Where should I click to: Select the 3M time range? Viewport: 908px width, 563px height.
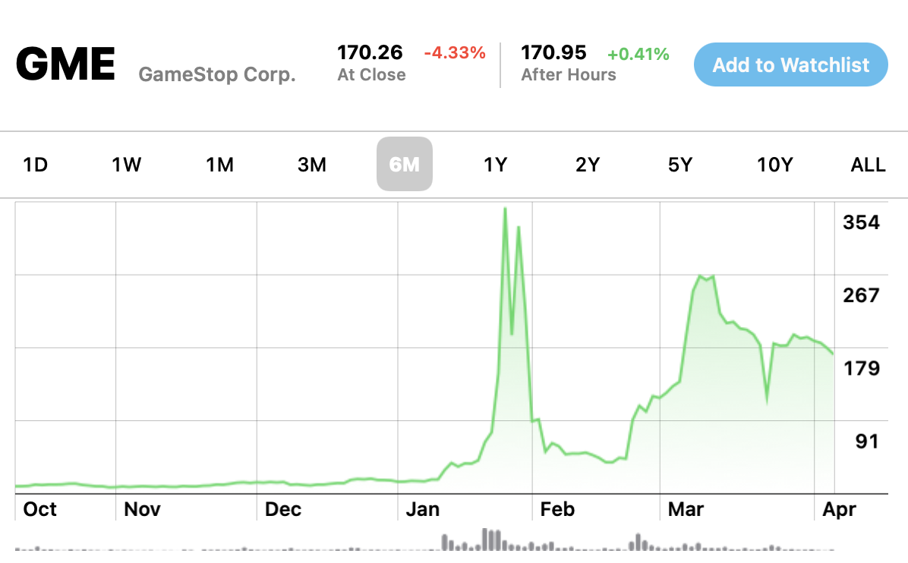point(312,165)
